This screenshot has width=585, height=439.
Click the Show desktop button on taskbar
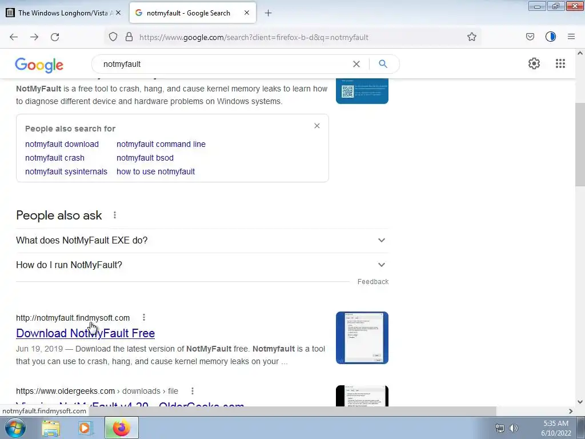tap(580, 428)
